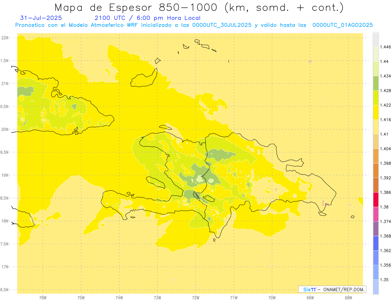The image size is (391, 302).
Task: Pick the pale yellow swatch between 1.41 and 1.416
Action: (x=376, y=127)
